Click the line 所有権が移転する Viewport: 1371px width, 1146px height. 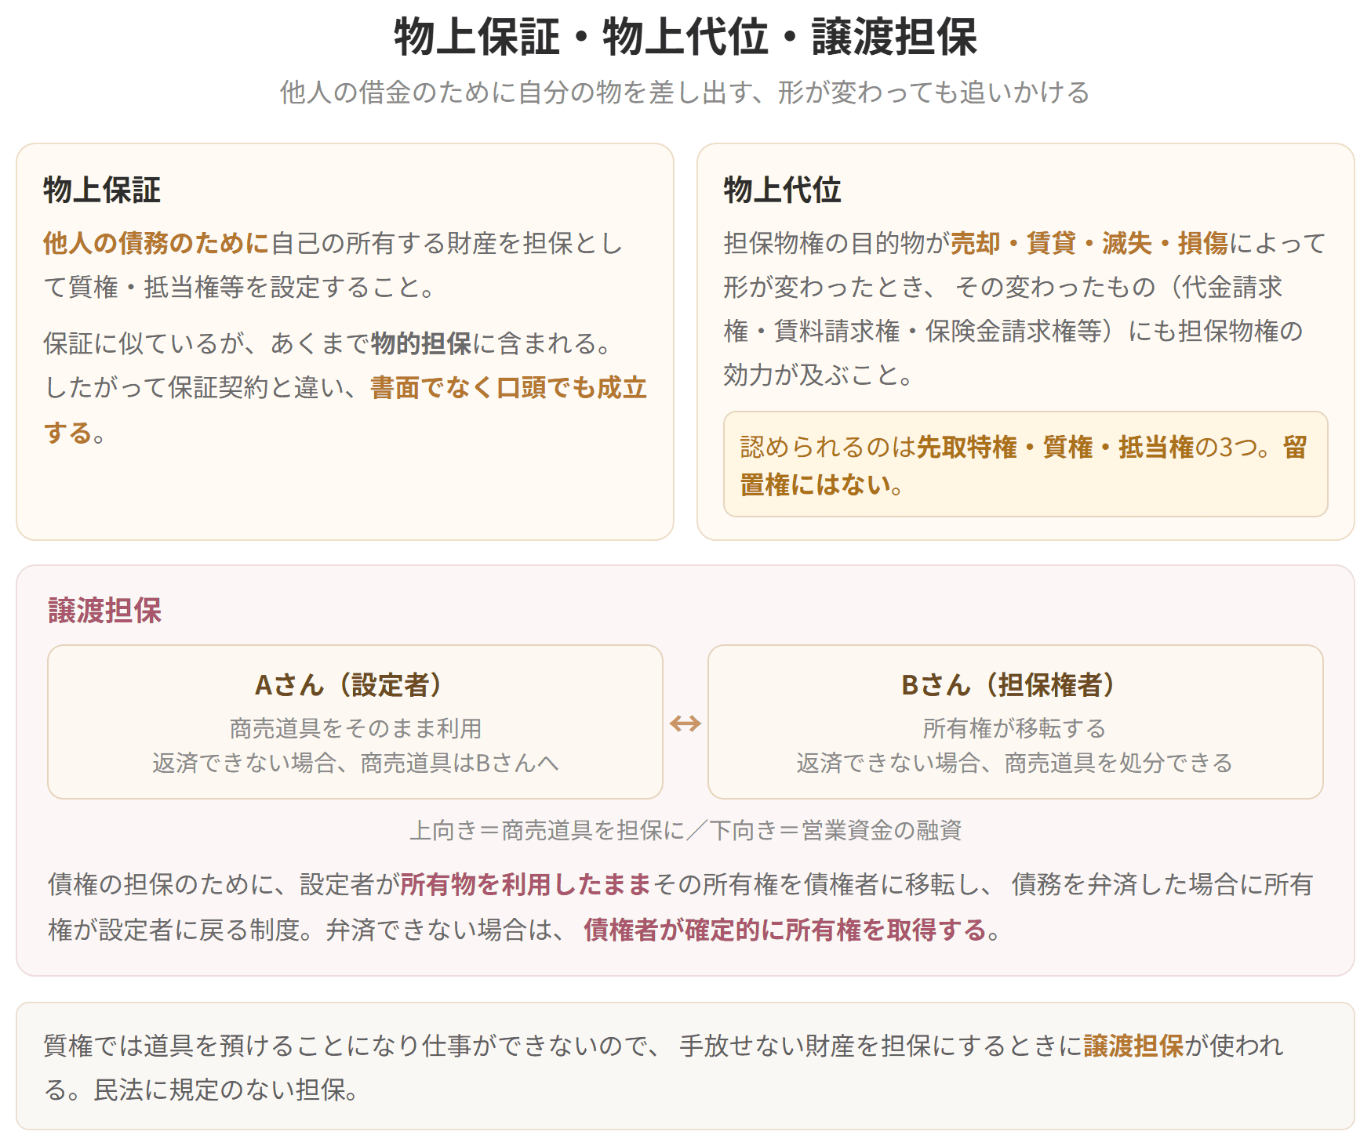[1015, 728]
